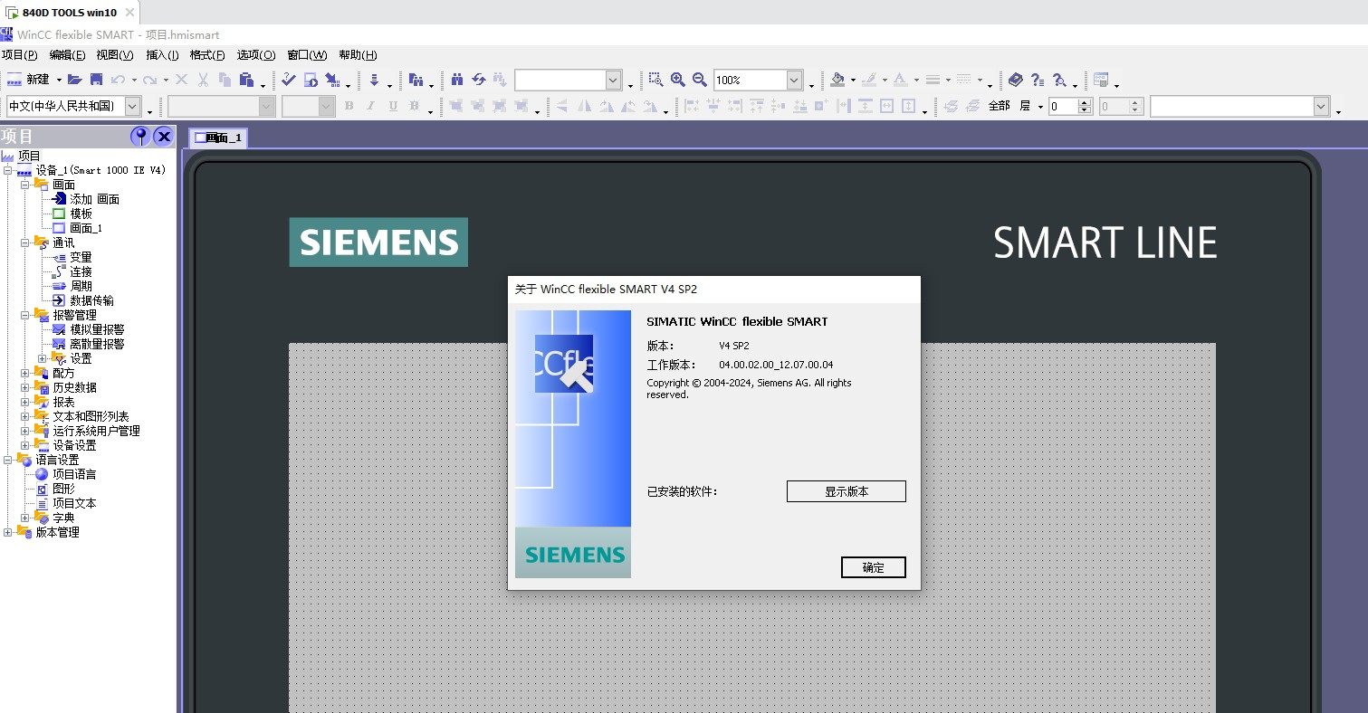The height and width of the screenshot is (713, 1368).
Task: Click the line color pen icon
Action: click(x=869, y=80)
